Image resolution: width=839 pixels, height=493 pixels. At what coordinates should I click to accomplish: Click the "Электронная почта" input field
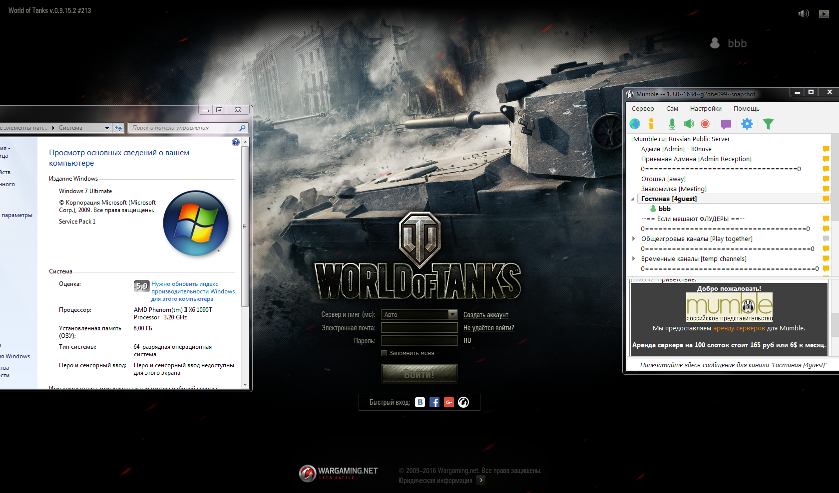click(x=419, y=328)
